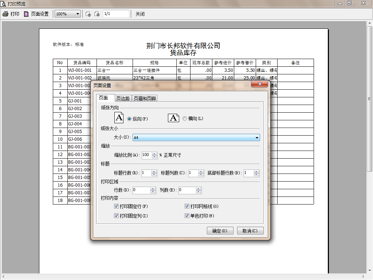This screenshot has height=280, width=373.
Task: Click the portrait orientation page icon
Action: [x=119, y=118]
